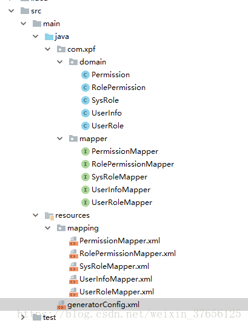Click the UserRole class icon
The image size is (248, 326).
click(85, 126)
